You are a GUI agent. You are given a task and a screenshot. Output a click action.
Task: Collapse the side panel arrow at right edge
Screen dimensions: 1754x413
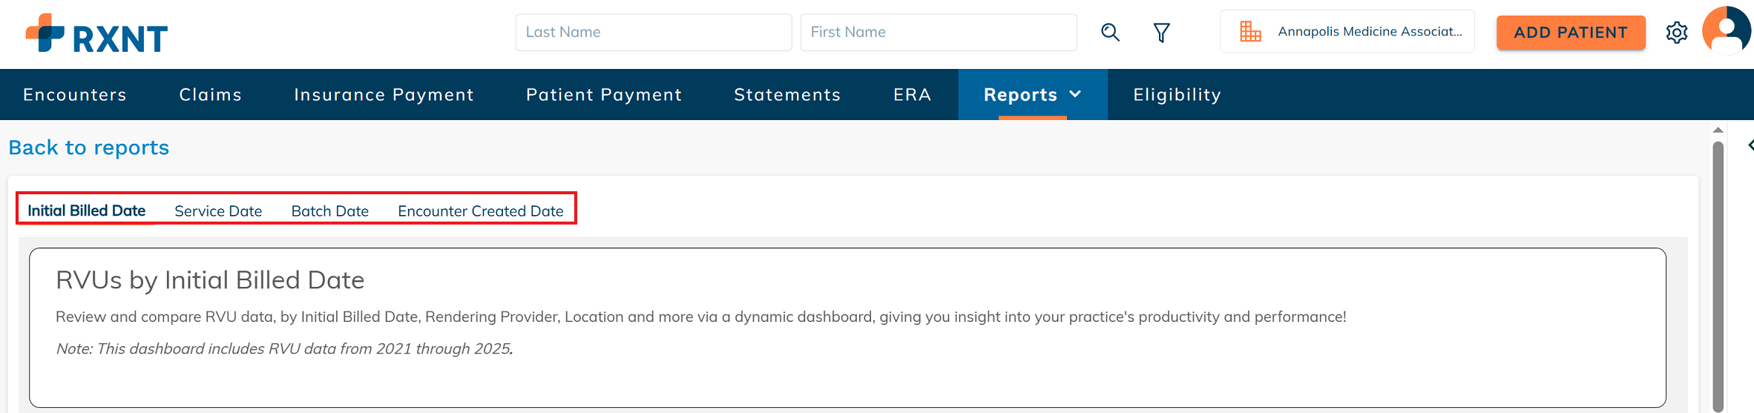click(x=1750, y=145)
